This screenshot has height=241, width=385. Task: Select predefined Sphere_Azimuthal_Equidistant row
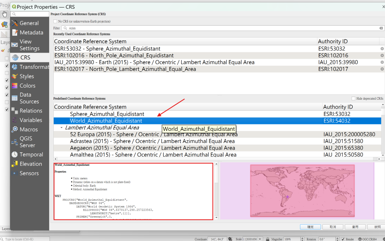[x=217, y=114]
